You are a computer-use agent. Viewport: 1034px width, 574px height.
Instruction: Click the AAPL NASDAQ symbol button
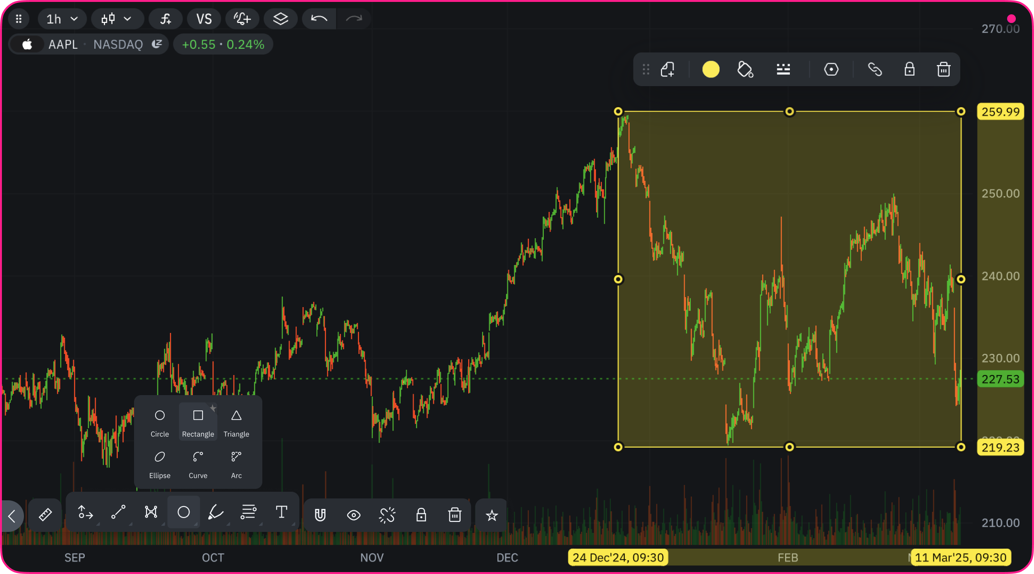(x=89, y=44)
